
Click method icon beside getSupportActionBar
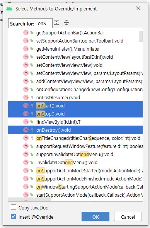(x=26, y=32)
